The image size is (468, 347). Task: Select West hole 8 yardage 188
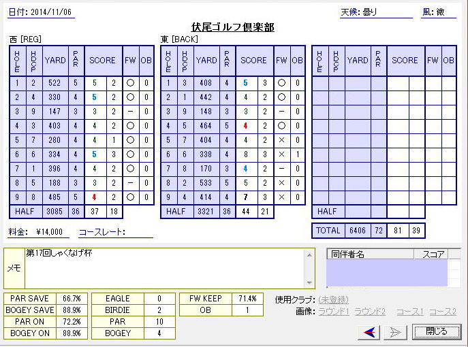(54, 183)
